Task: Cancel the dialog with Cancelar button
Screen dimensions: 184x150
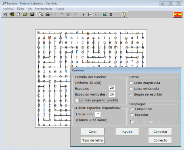Action: coord(160,131)
